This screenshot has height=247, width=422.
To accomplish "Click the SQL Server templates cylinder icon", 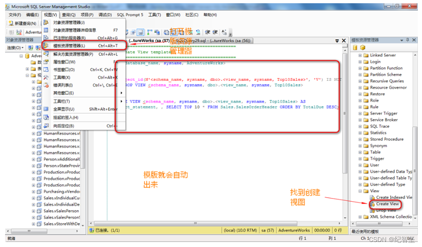I will tap(355, 48).
